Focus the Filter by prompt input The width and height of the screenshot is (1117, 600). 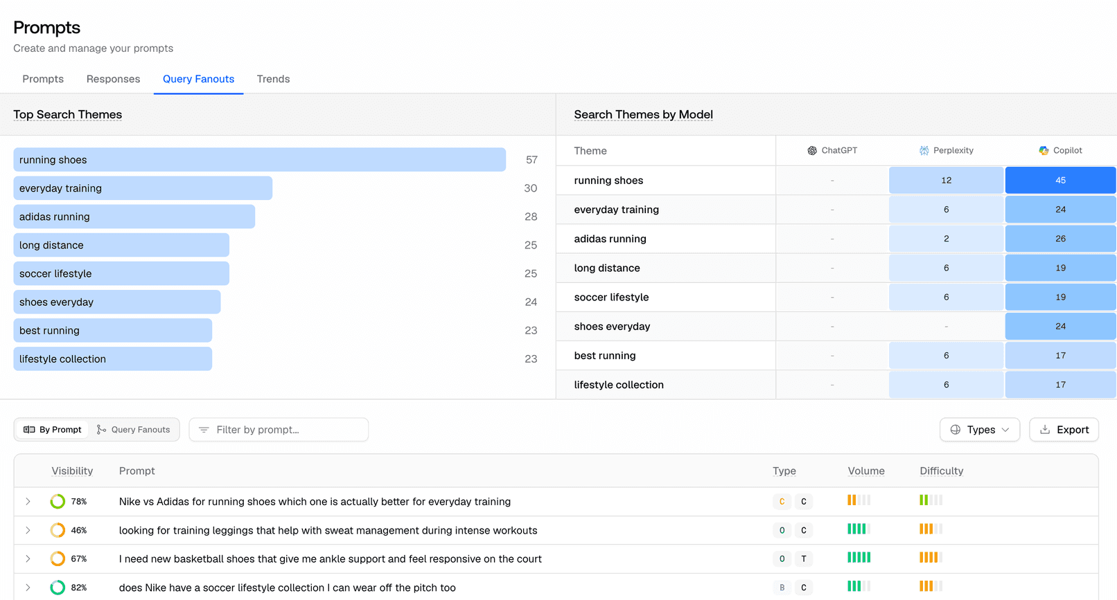tap(279, 430)
